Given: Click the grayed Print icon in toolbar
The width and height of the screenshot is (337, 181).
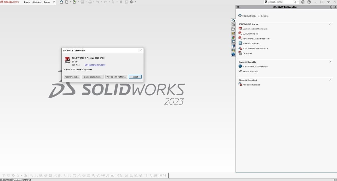Looking at the screenshot, I should [90, 2].
